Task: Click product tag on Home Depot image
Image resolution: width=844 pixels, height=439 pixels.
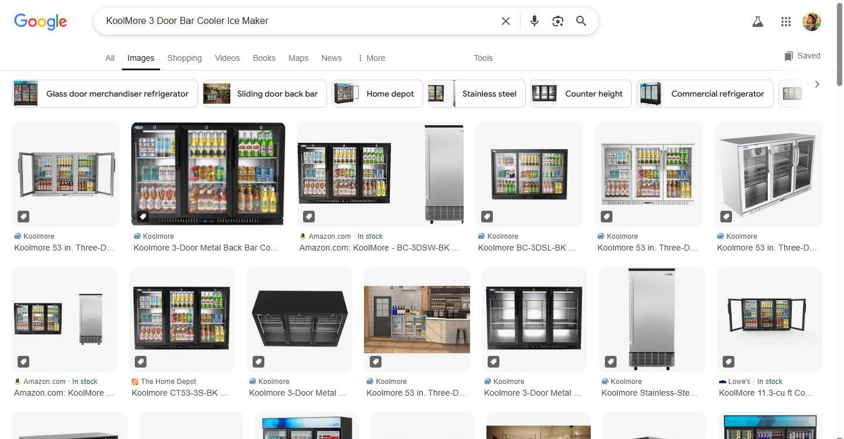Action: (x=141, y=361)
